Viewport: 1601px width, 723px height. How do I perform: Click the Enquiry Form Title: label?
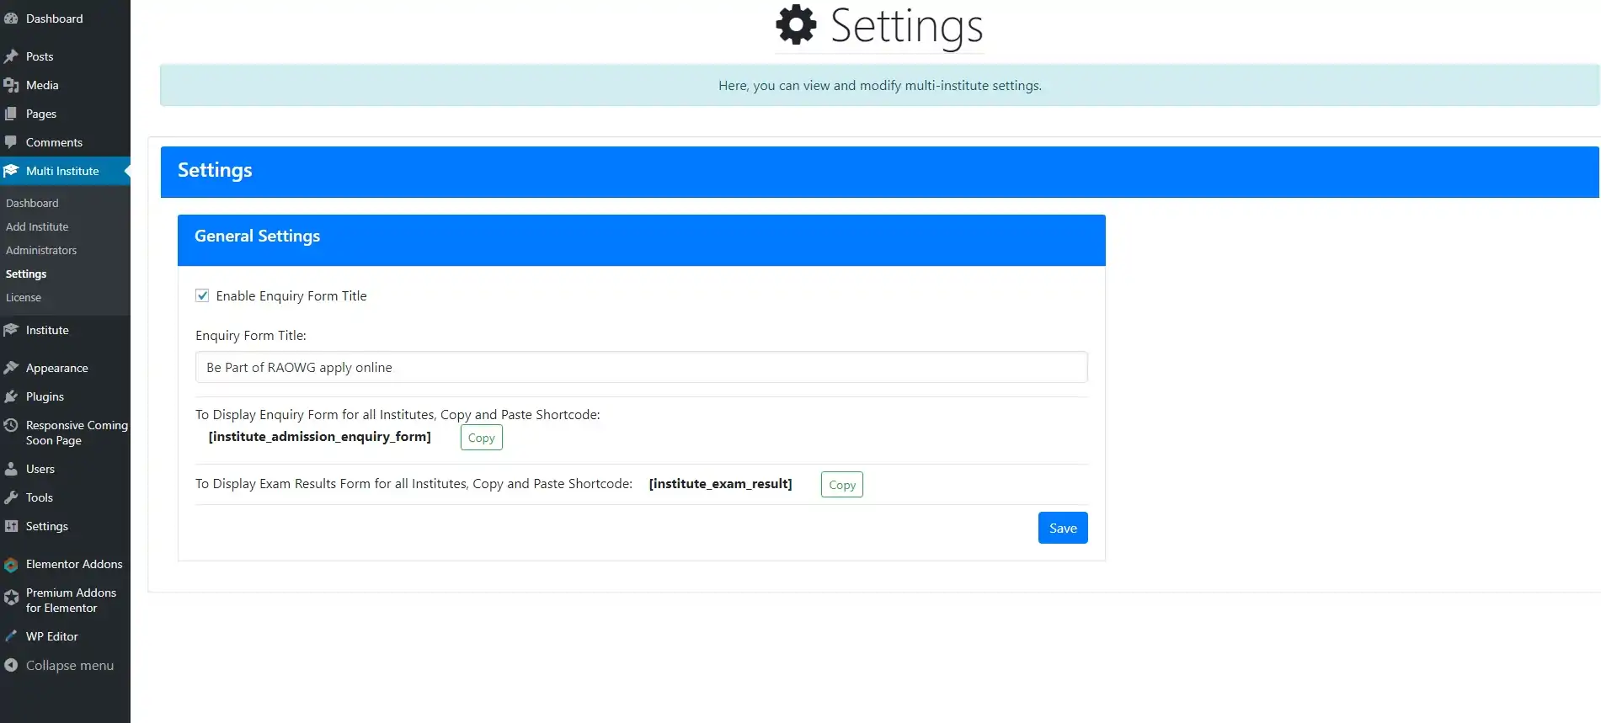pos(251,335)
